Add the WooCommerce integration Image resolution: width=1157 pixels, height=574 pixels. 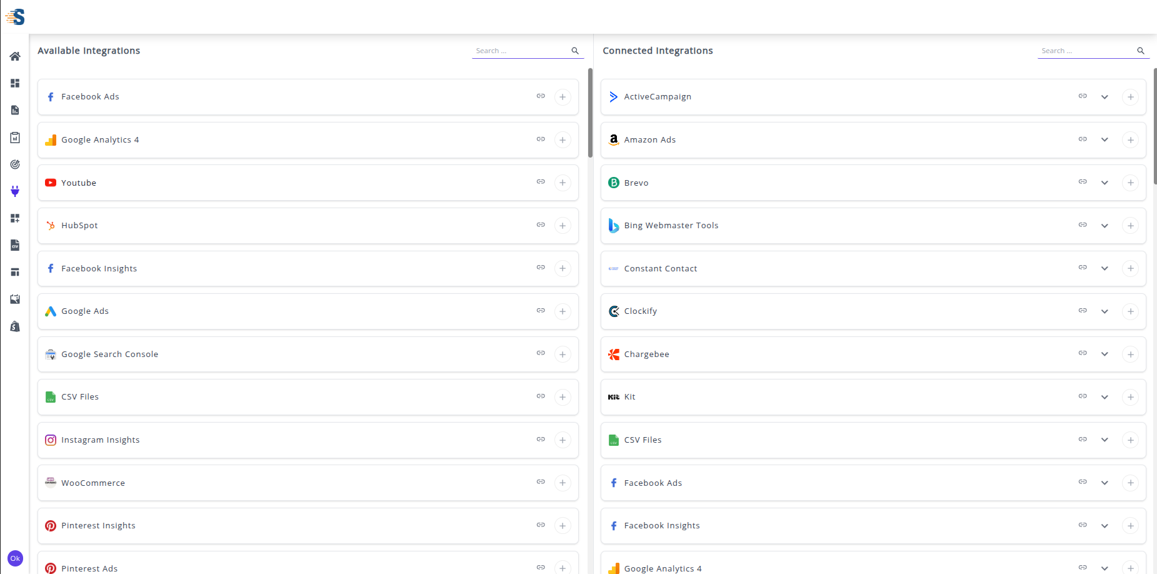tap(563, 483)
